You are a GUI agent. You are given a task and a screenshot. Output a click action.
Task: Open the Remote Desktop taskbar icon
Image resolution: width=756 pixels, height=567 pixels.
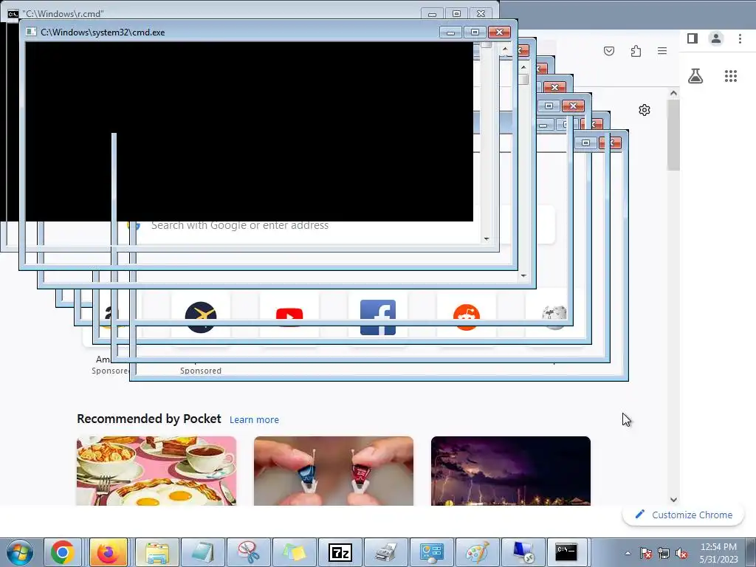523,552
